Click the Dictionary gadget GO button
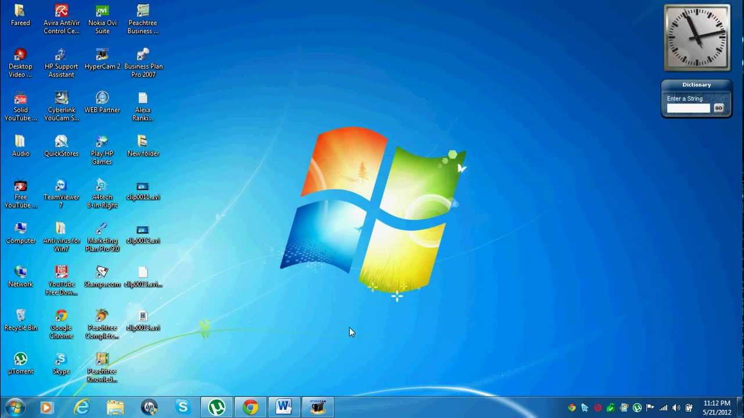 (718, 108)
